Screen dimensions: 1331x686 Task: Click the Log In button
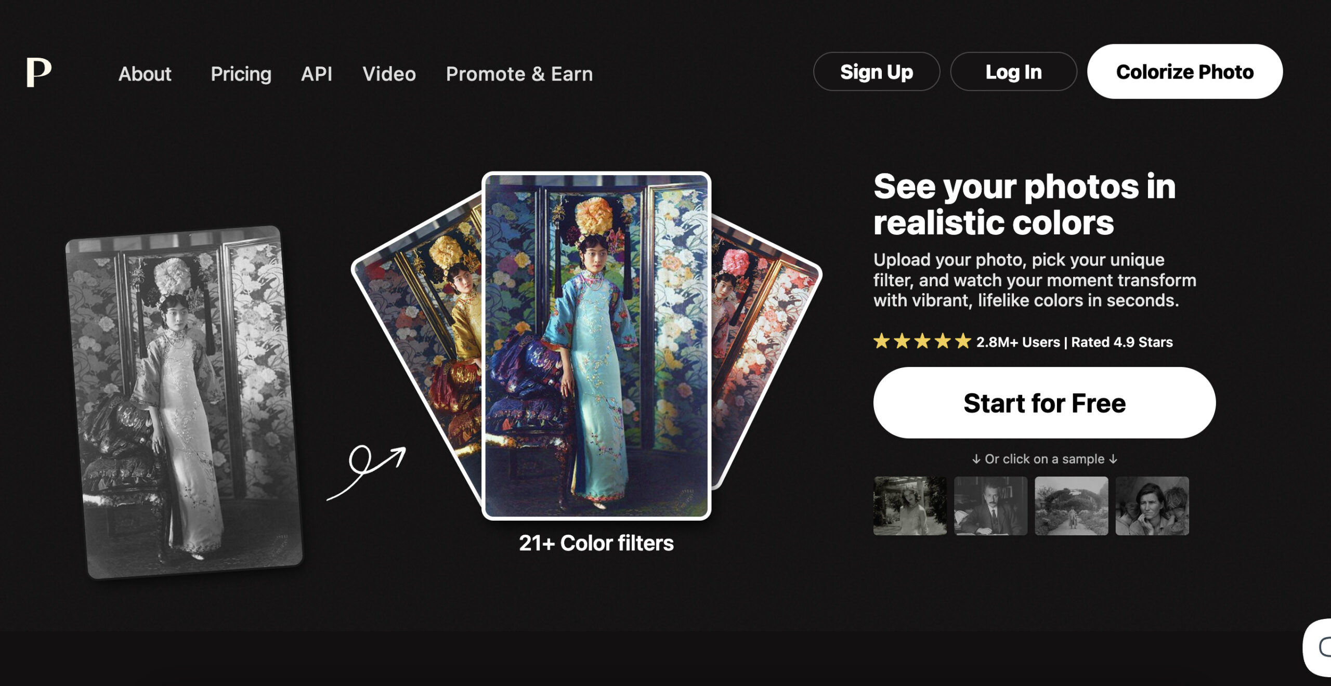pyautogui.click(x=1013, y=72)
